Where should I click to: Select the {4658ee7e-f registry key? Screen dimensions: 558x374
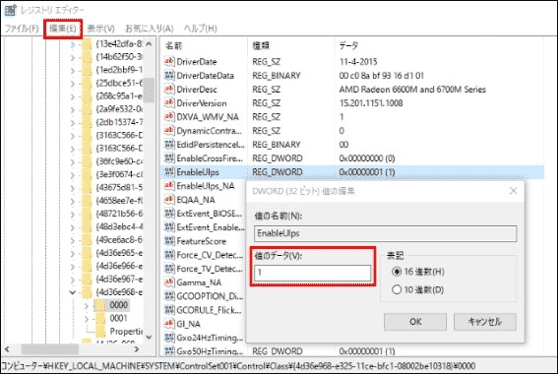click(x=119, y=201)
